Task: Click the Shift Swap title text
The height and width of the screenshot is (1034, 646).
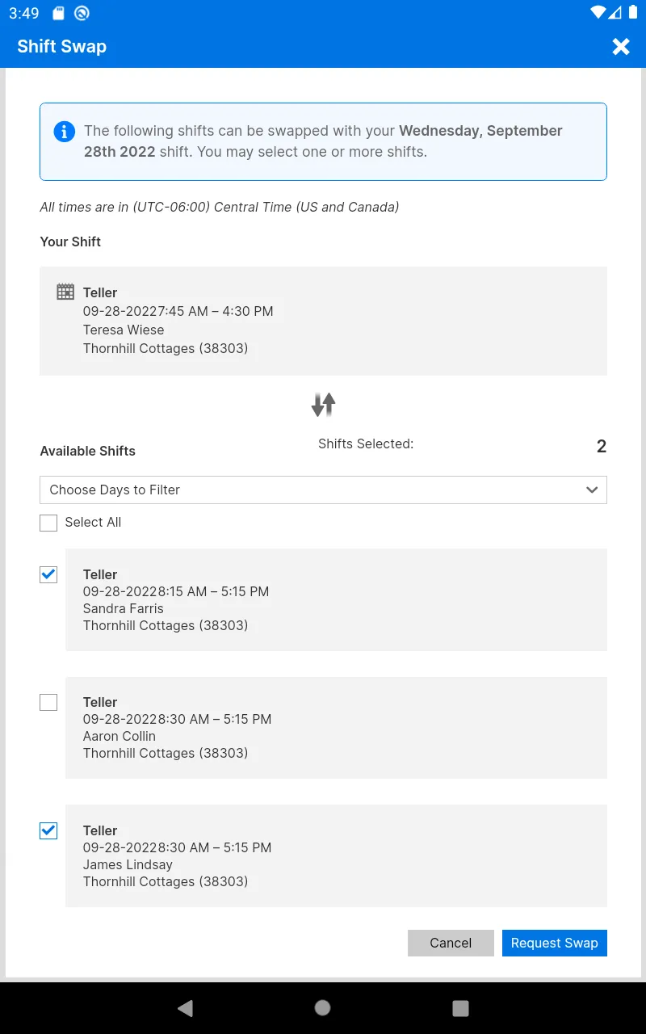Action: point(62,46)
